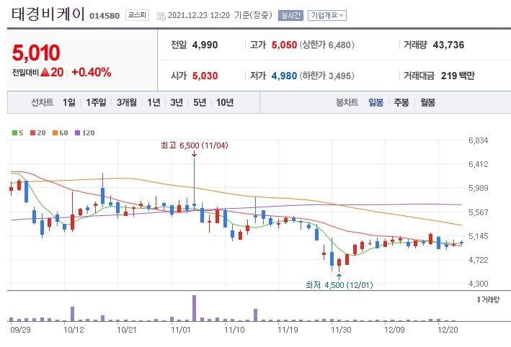The height and width of the screenshot is (347, 511).
Task: Select the 1주일 line chart tab
Action: (96, 102)
